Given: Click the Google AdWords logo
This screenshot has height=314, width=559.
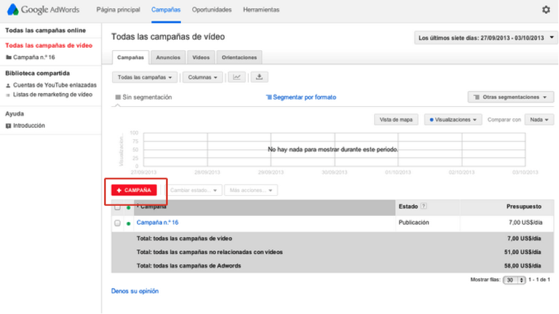Looking at the screenshot, I should coord(45,10).
